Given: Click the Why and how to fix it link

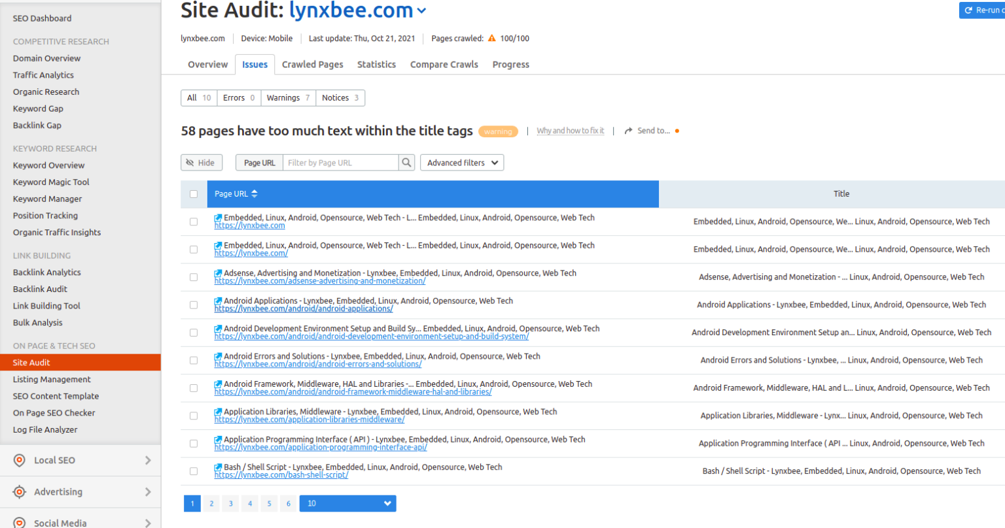Looking at the screenshot, I should (x=571, y=130).
